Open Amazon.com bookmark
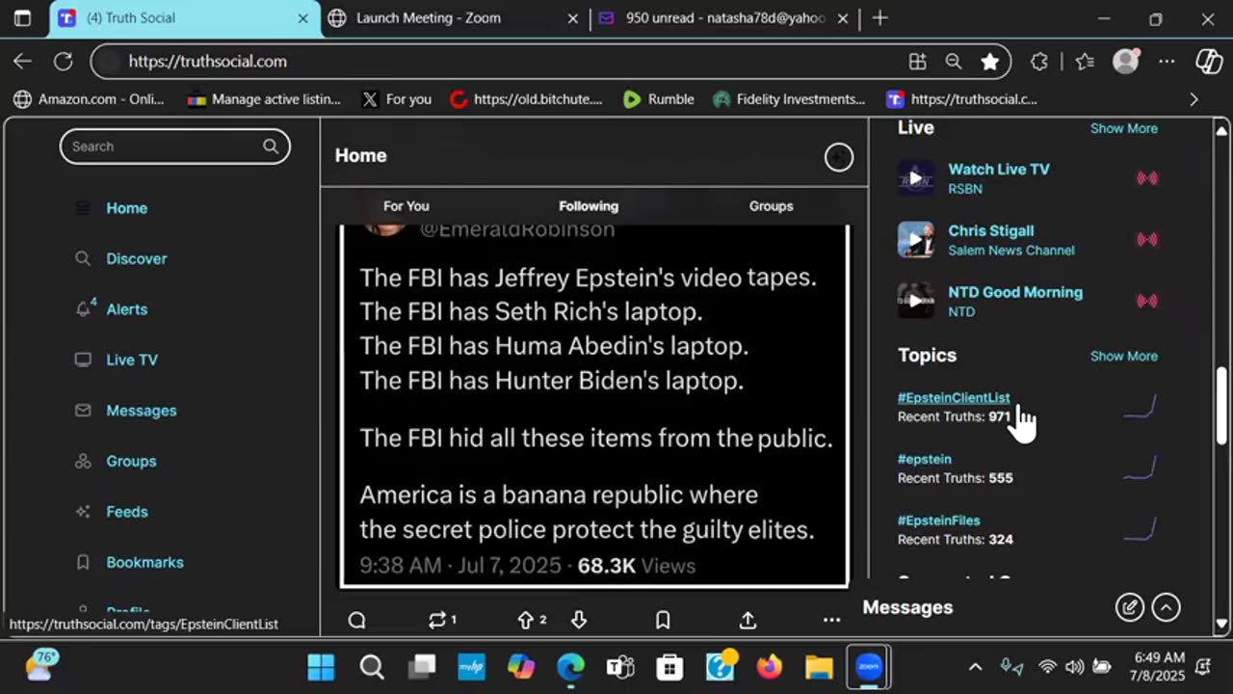This screenshot has width=1233, height=694. [x=89, y=99]
